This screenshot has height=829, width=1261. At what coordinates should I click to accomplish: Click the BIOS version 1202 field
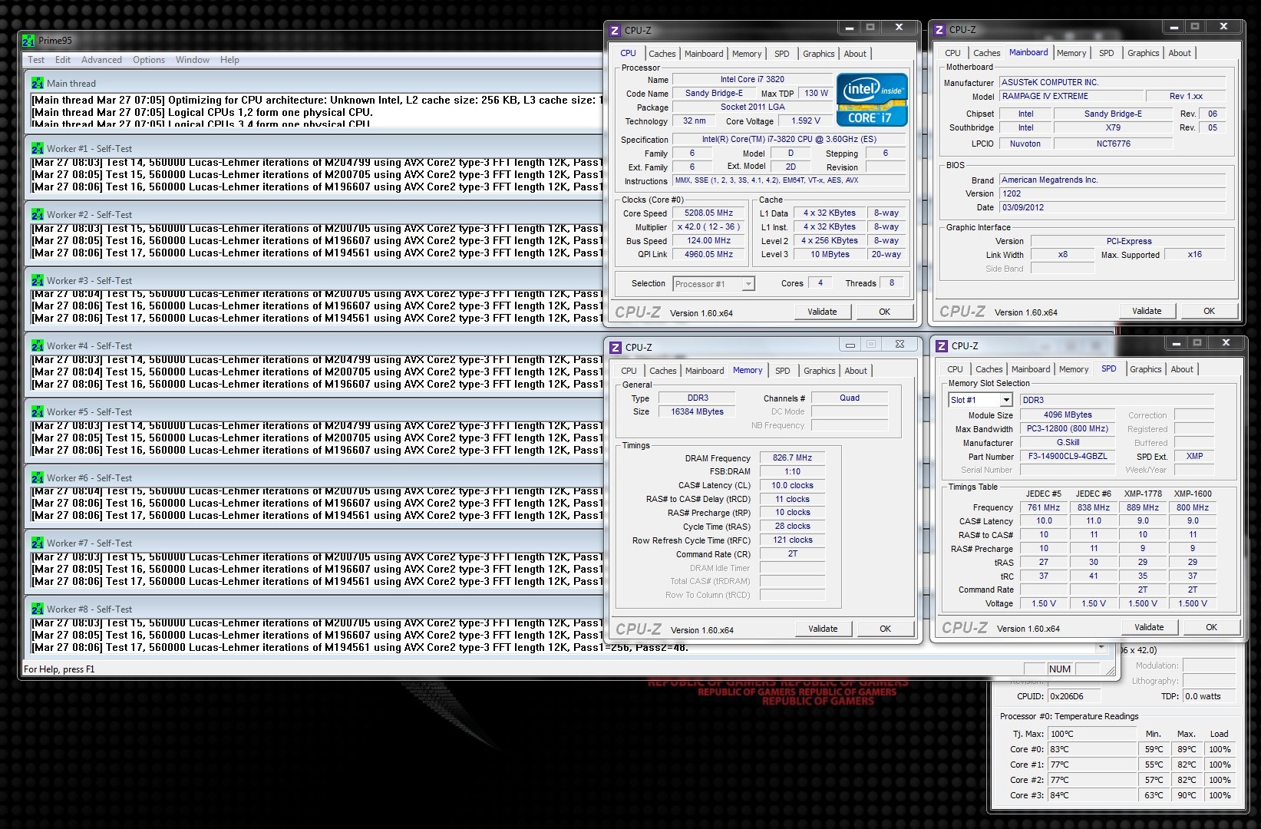[x=1112, y=193]
